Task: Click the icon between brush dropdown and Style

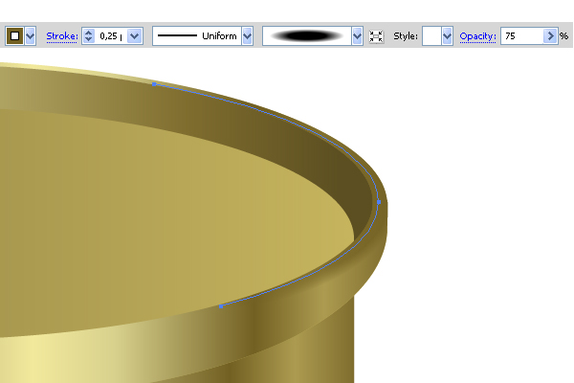Action: (376, 36)
